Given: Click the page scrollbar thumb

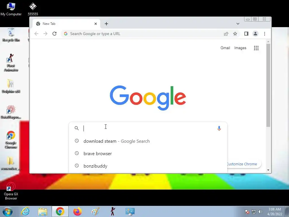Looking at the screenshot, I should pos(268,85).
